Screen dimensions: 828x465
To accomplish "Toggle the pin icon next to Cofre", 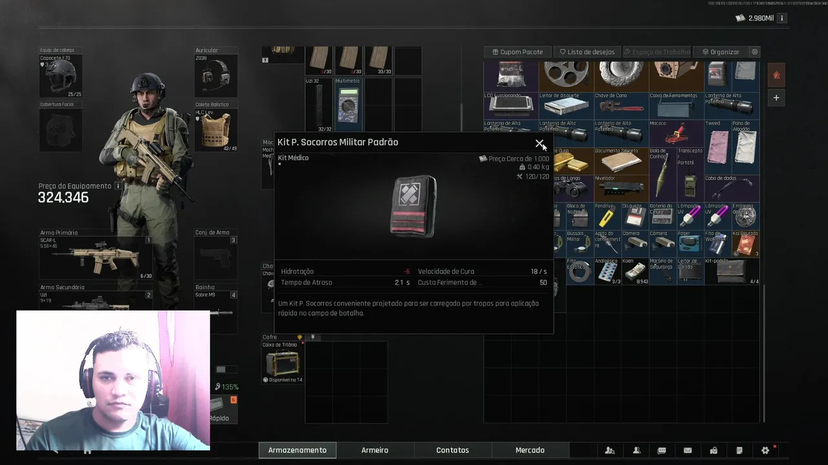I will click(x=312, y=337).
